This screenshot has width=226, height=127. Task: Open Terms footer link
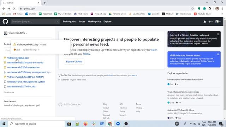pyautogui.click(x=138, y=104)
